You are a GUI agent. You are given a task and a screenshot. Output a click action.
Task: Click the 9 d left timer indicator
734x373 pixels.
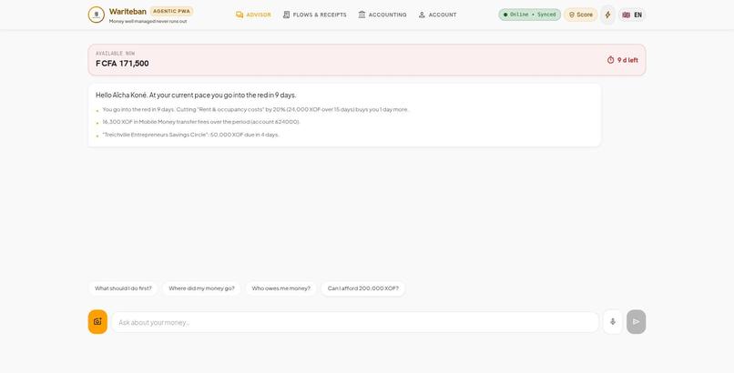coord(623,60)
